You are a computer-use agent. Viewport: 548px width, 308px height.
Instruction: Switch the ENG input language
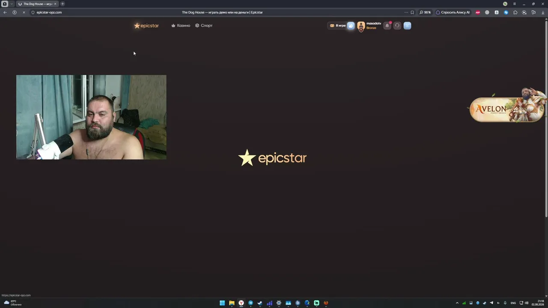click(x=513, y=303)
